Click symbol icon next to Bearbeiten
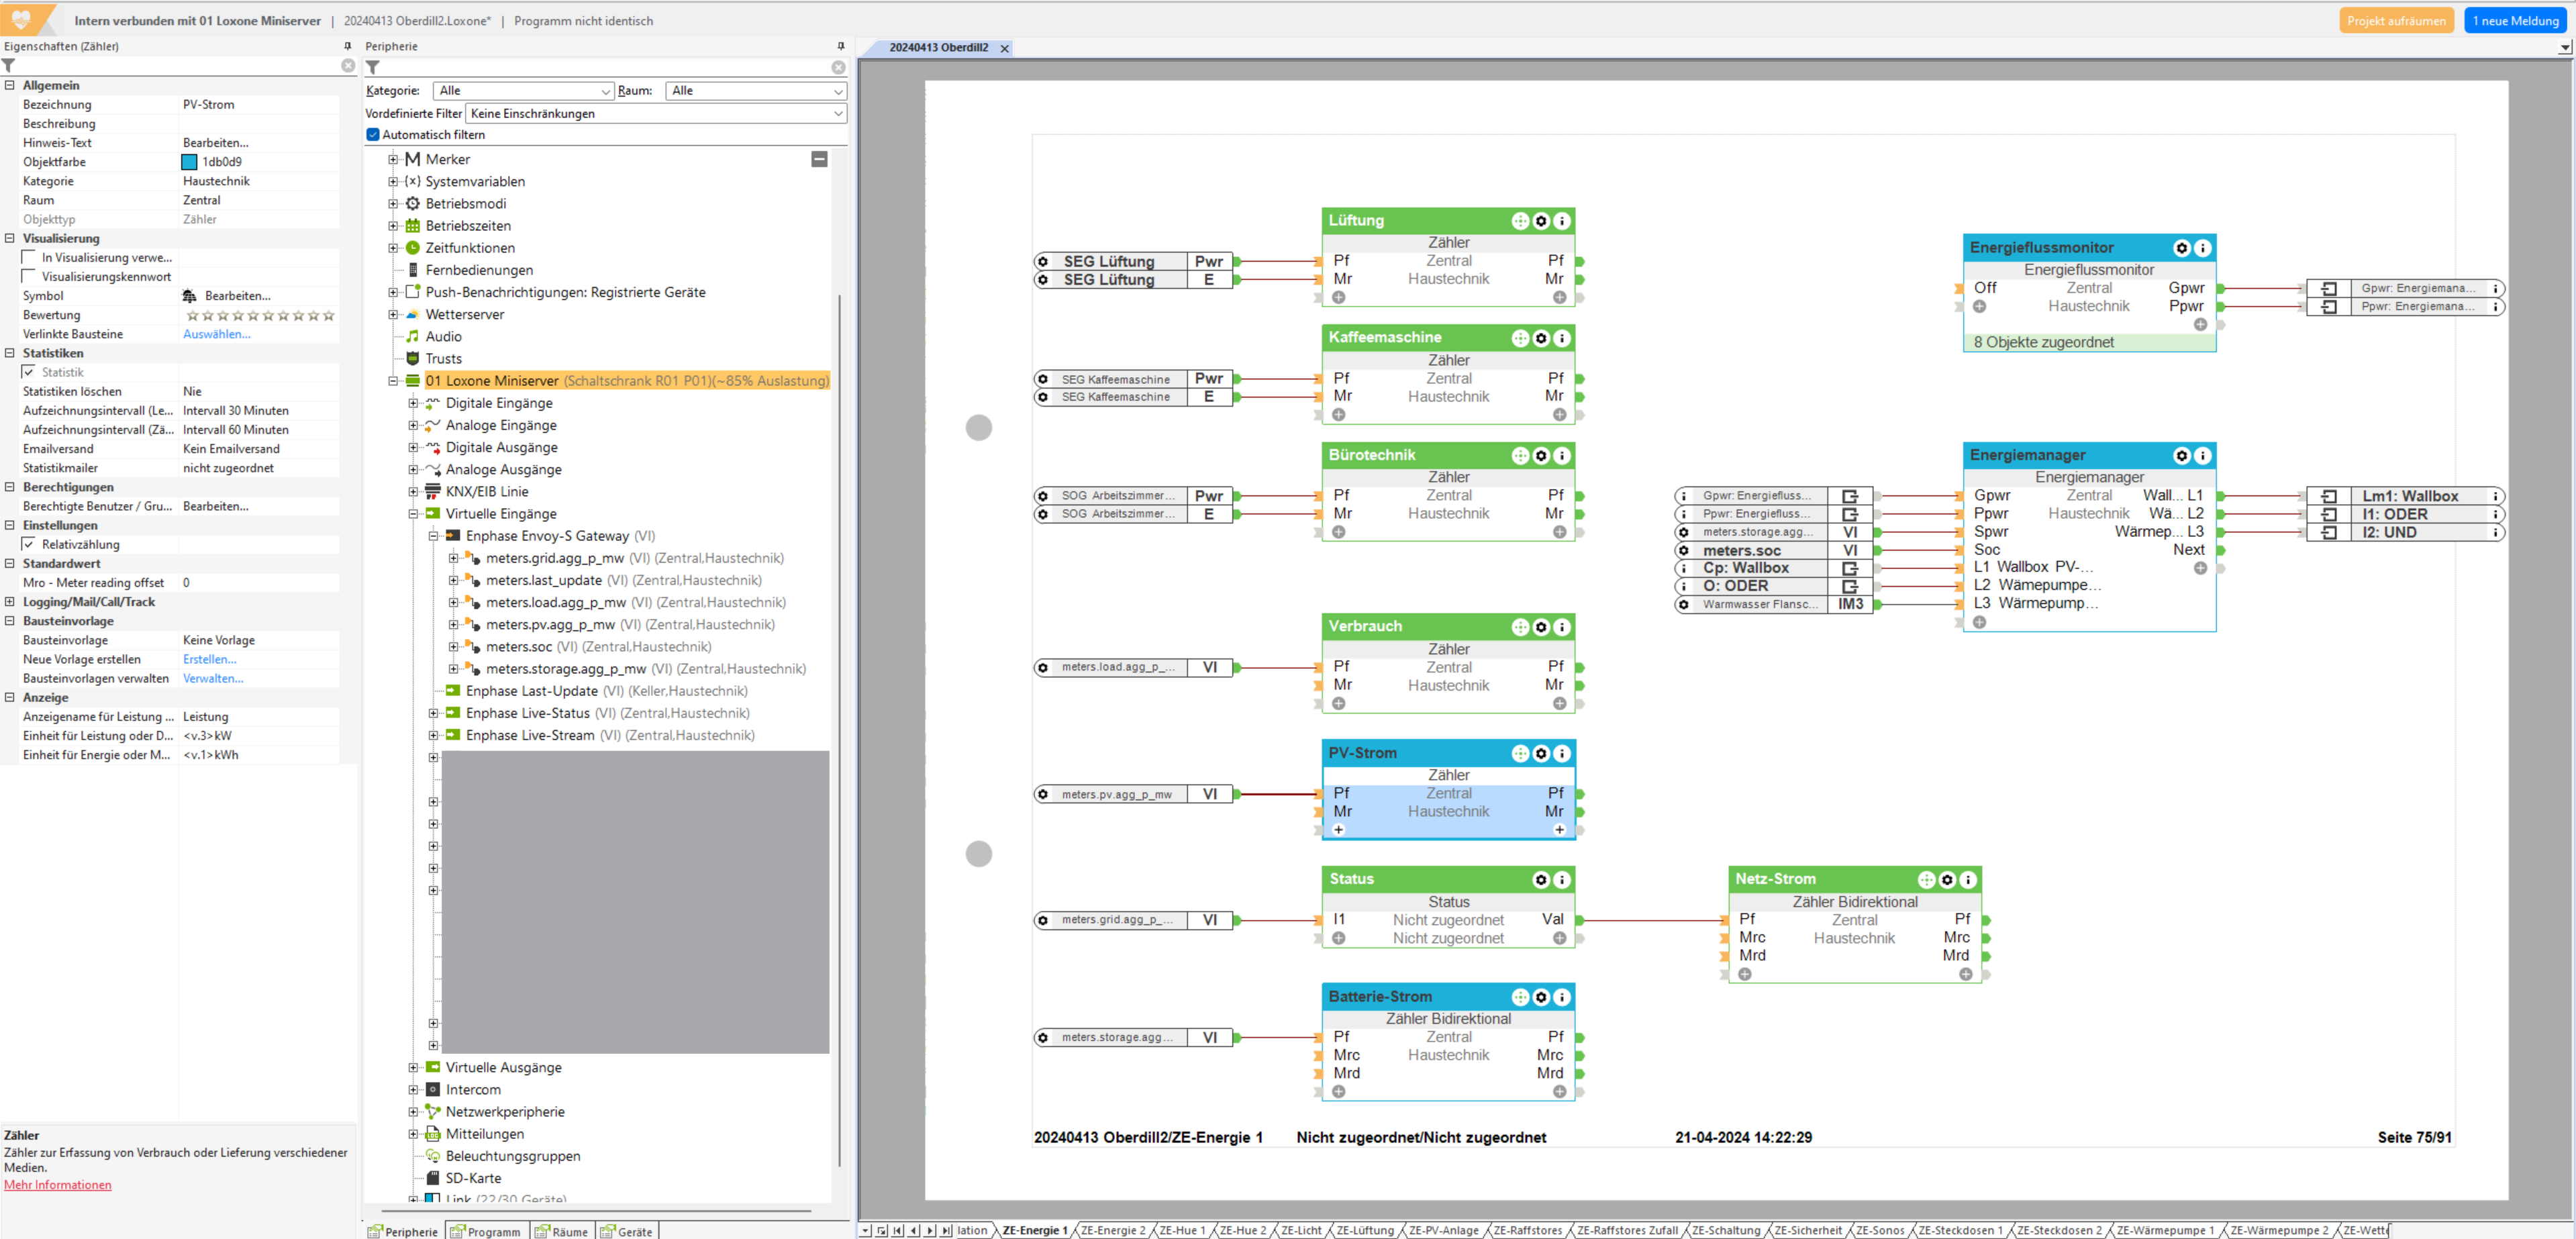Viewport: 2576px width, 1239px height. [190, 296]
